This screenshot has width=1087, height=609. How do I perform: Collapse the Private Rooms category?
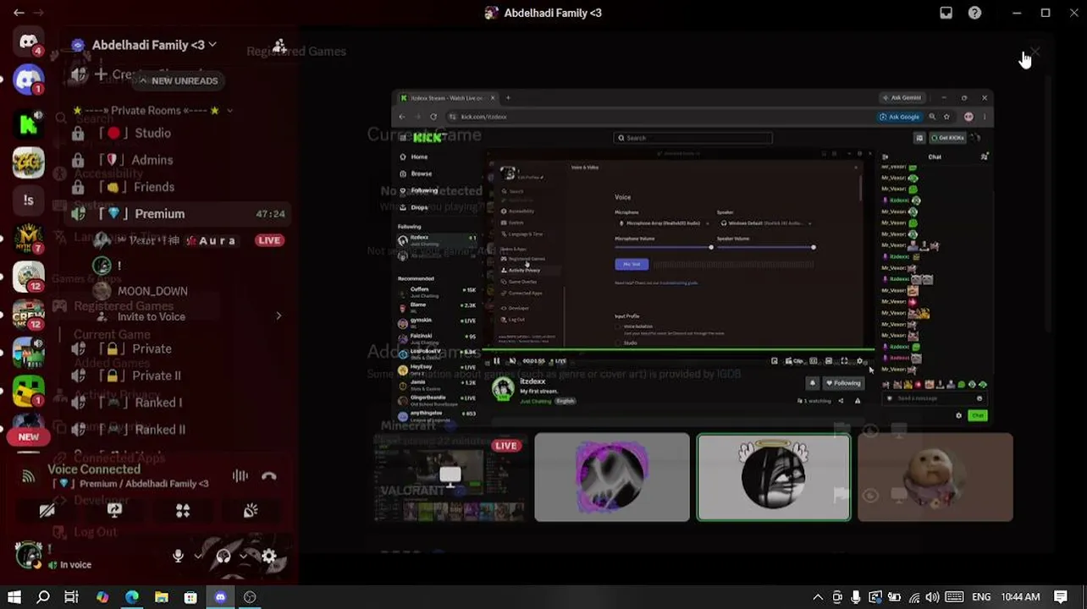click(x=152, y=110)
